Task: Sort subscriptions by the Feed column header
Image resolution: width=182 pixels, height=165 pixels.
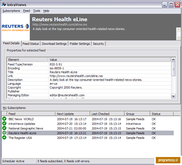Action: [31, 114]
